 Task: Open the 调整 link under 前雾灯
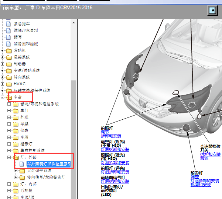195,177
